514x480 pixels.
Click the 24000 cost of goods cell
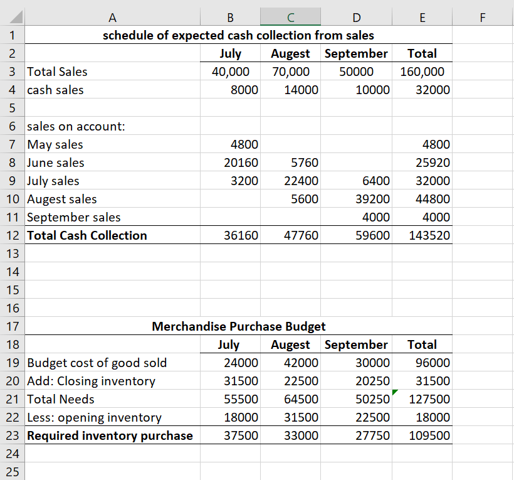[230, 363]
